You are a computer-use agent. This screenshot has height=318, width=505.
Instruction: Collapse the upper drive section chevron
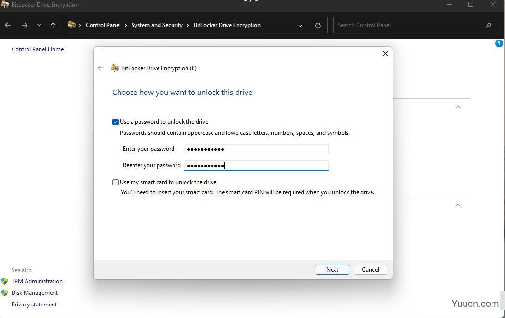[x=458, y=107]
